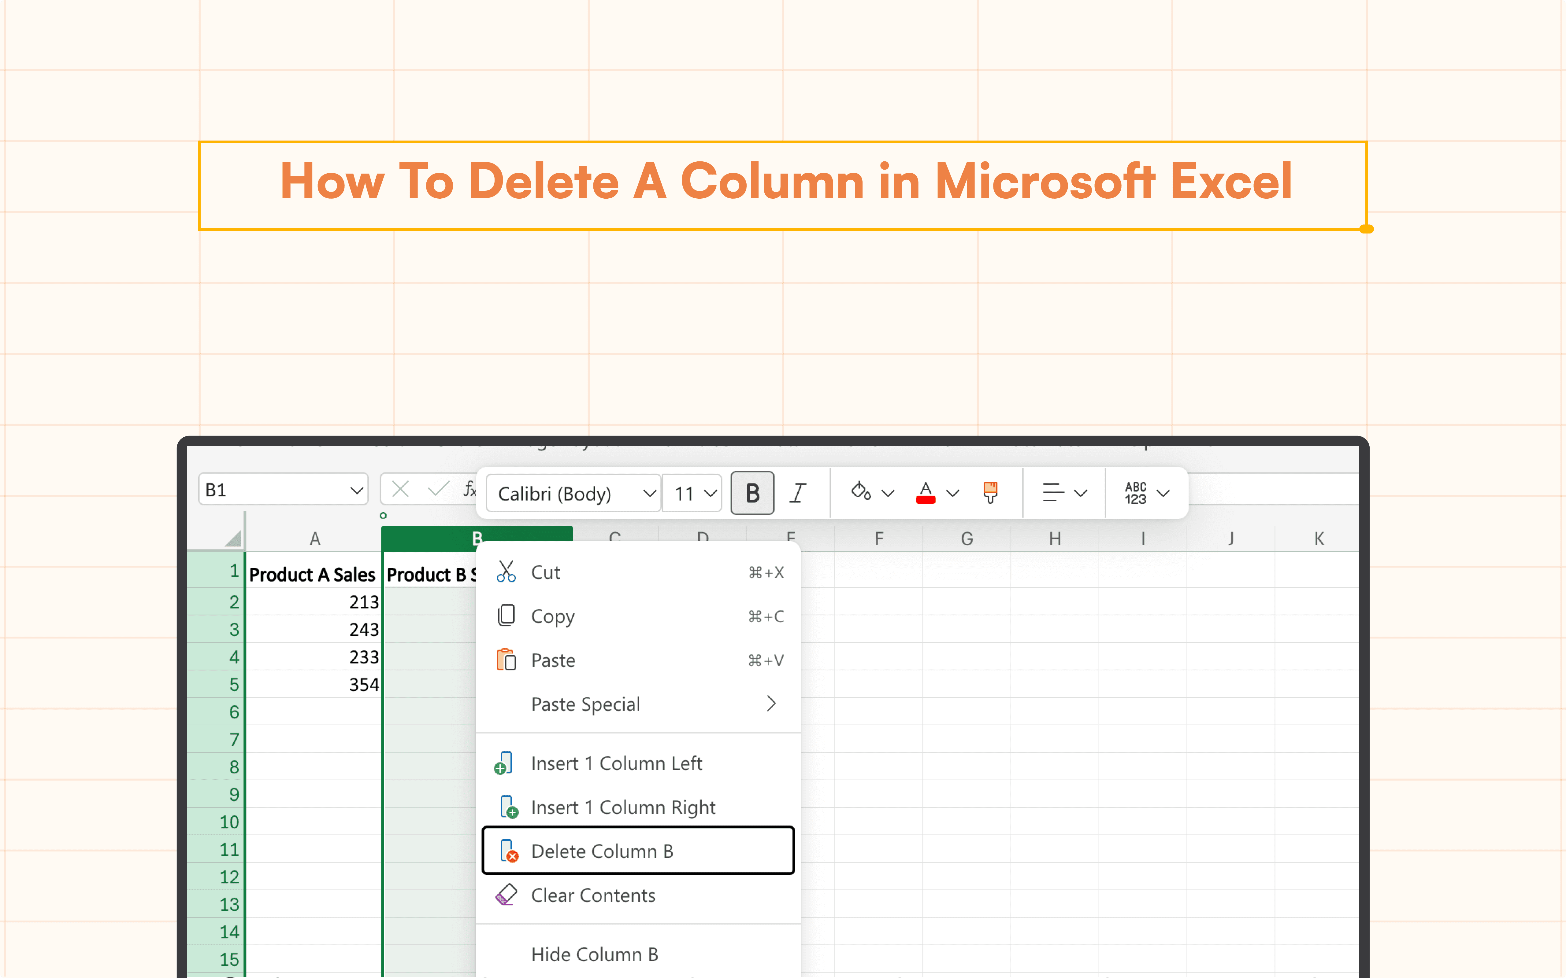This screenshot has width=1566, height=978.
Task: Select Hide Column B
Action: (x=638, y=954)
